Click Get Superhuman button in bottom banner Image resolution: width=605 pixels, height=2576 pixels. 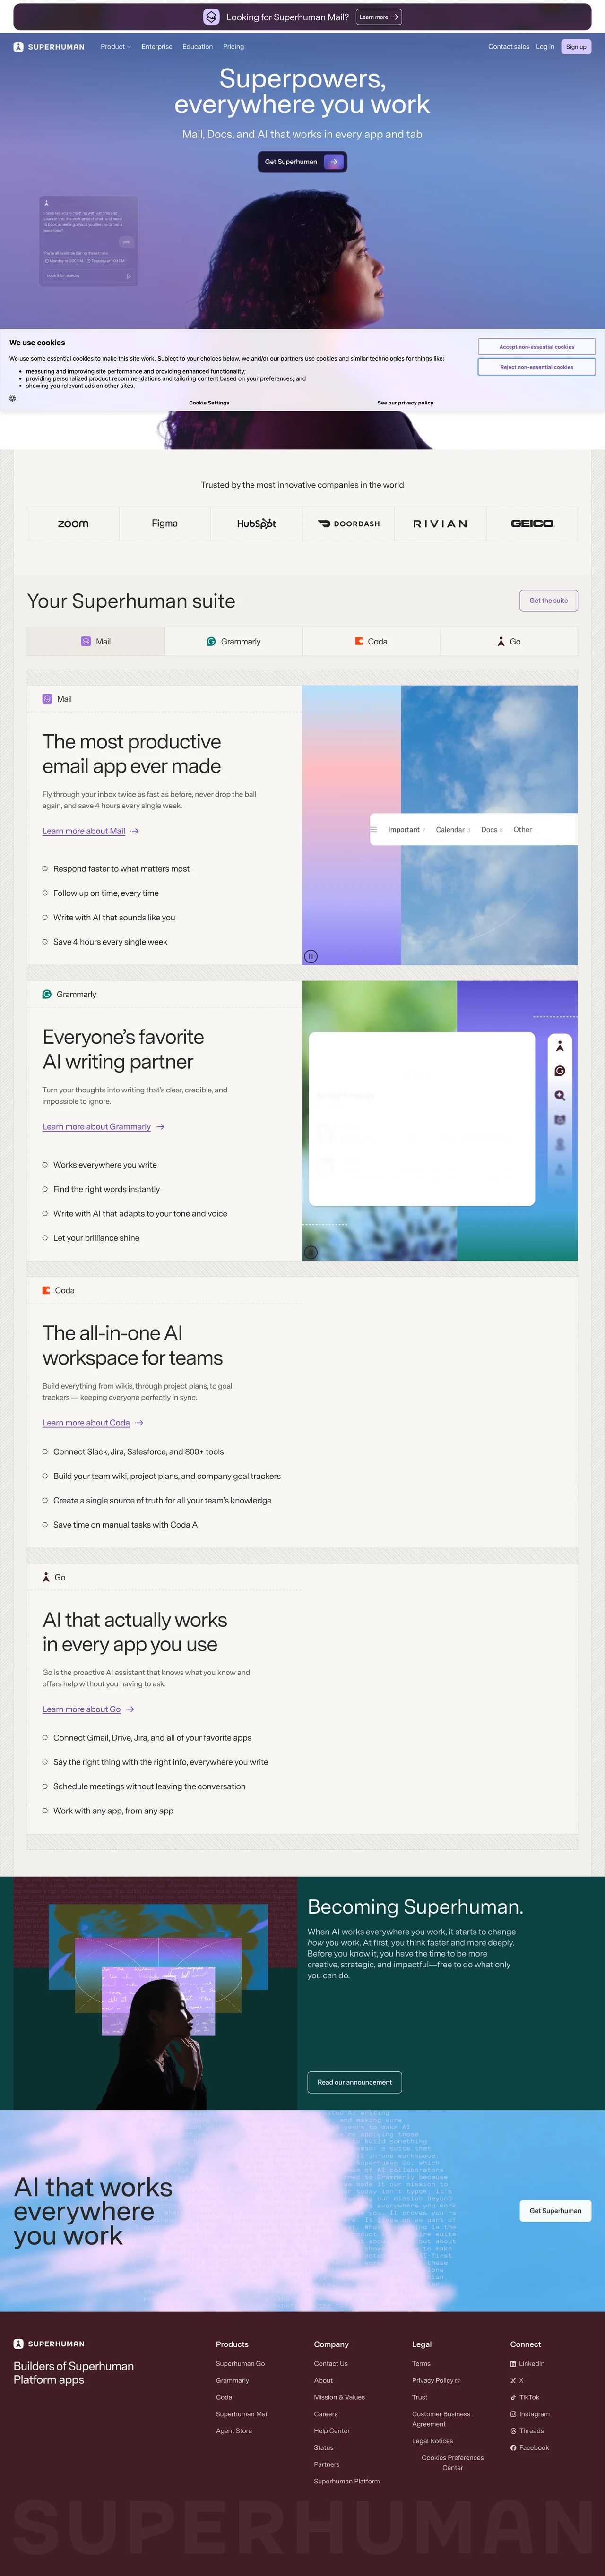[555, 2211]
